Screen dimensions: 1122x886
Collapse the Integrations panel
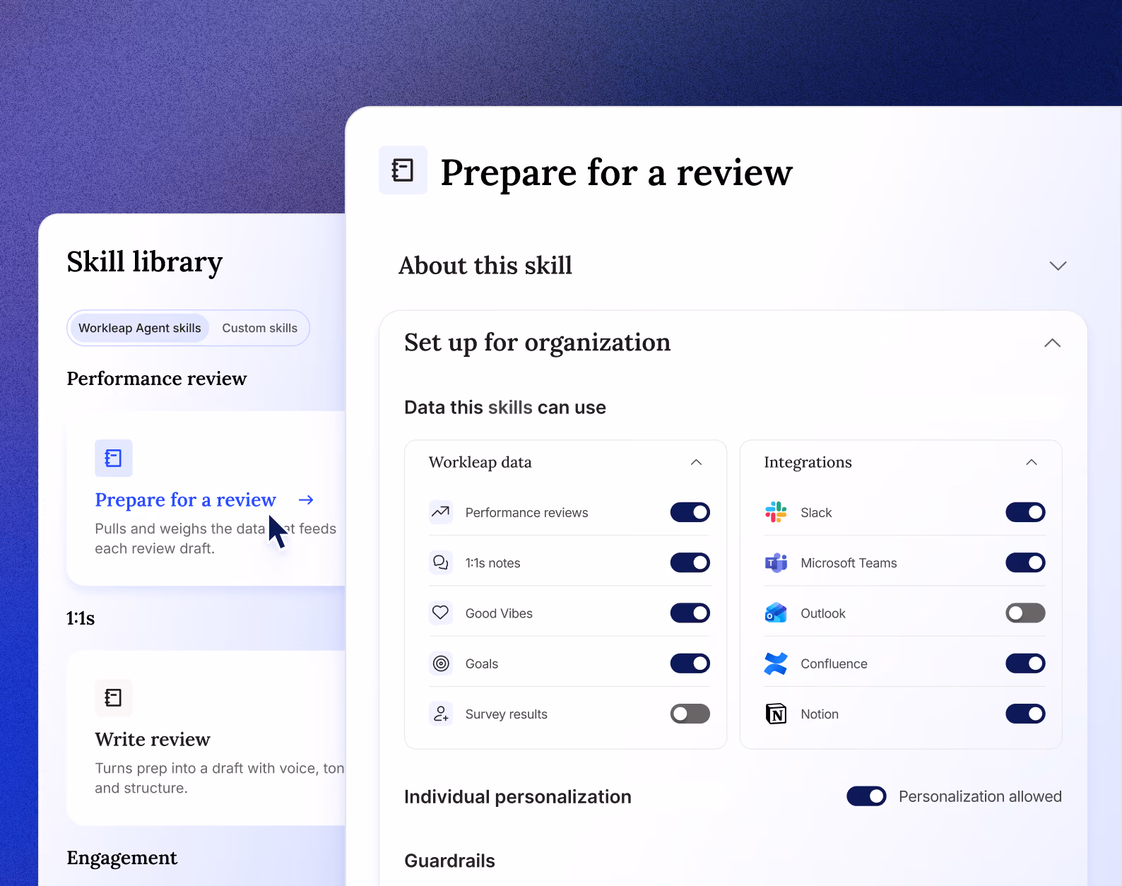(1032, 462)
